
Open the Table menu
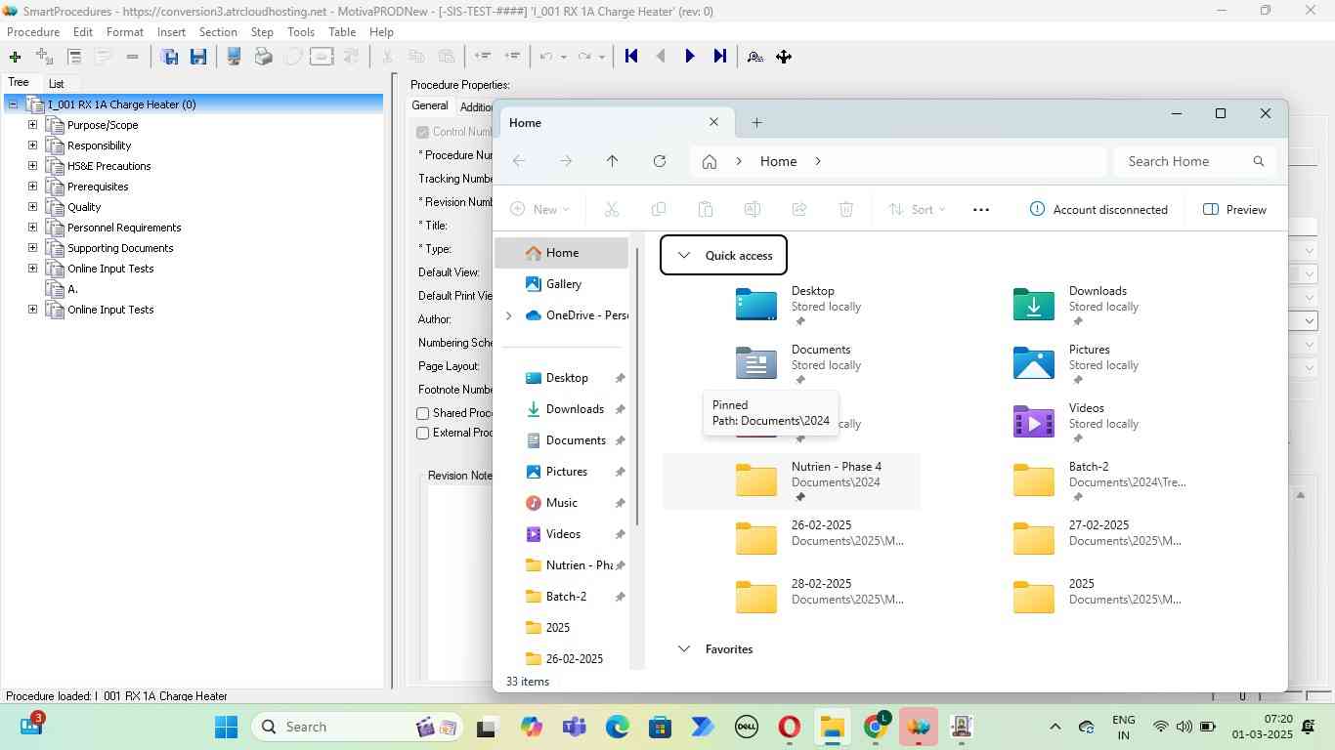pyautogui.click(x=342, y=32)
